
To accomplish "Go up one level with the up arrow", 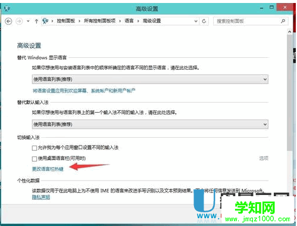I will (x=36, y=21).
